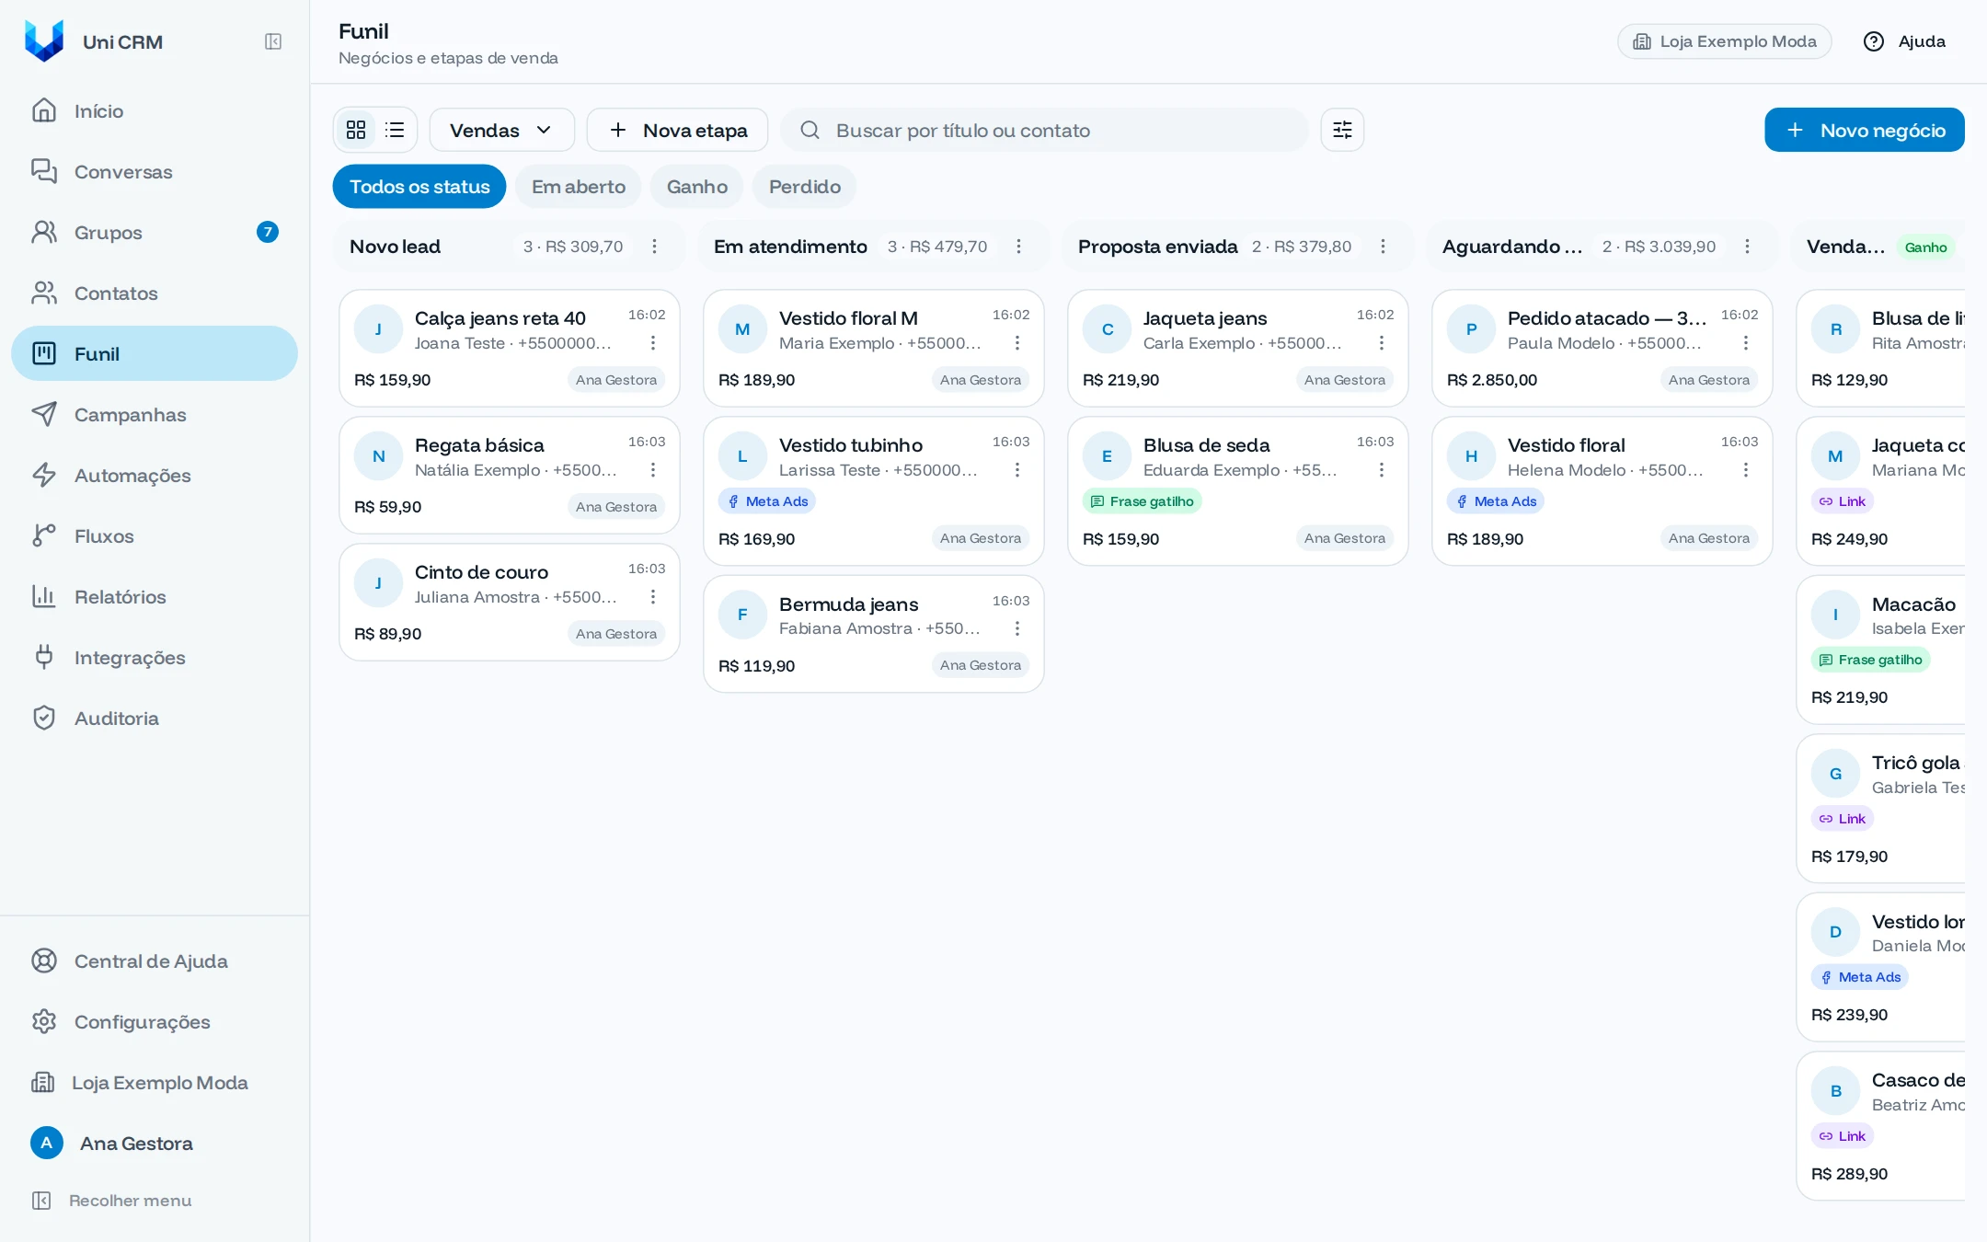Image resolution: width=1987 pixels, height=1242 pixels.
Task: Open Central de Ajuda
Action: [155, 960]
